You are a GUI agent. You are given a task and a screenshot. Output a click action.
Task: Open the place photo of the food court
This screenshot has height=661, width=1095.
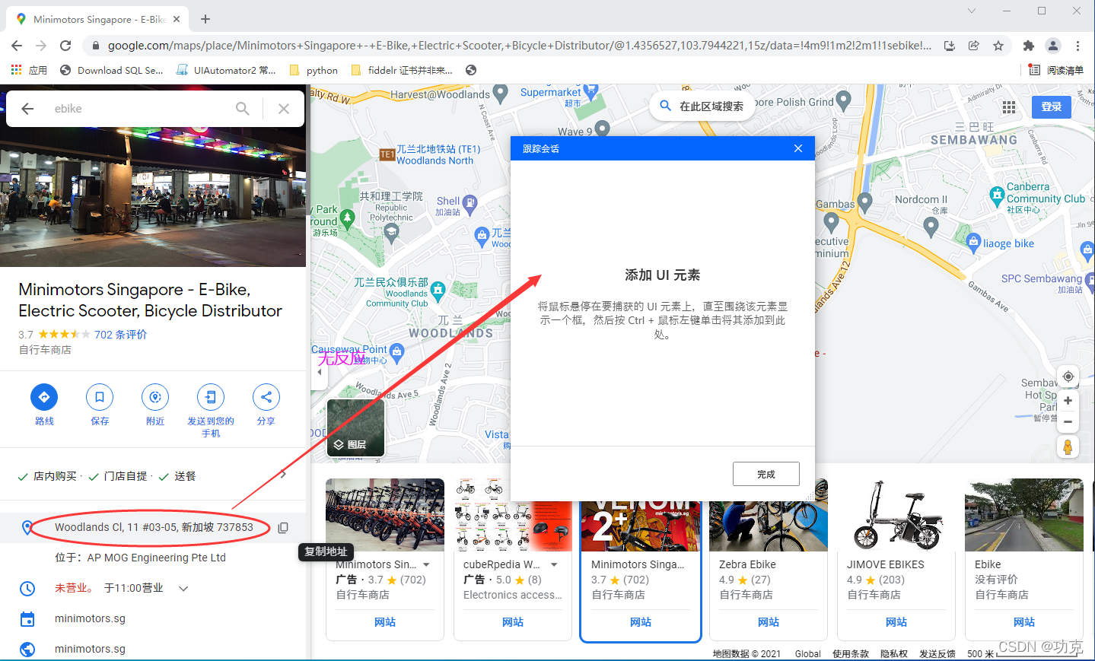[153, 199]
